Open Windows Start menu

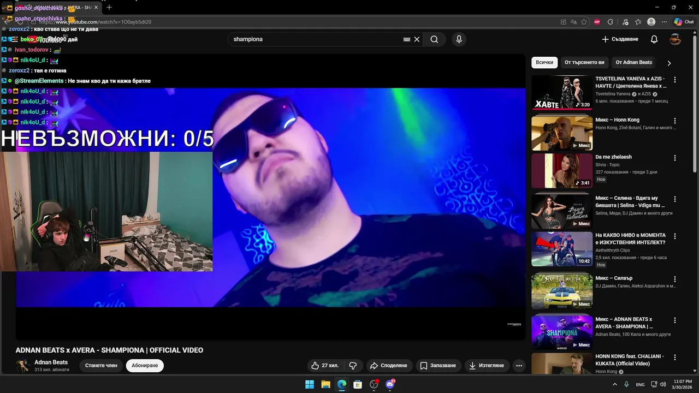[310, 384]
